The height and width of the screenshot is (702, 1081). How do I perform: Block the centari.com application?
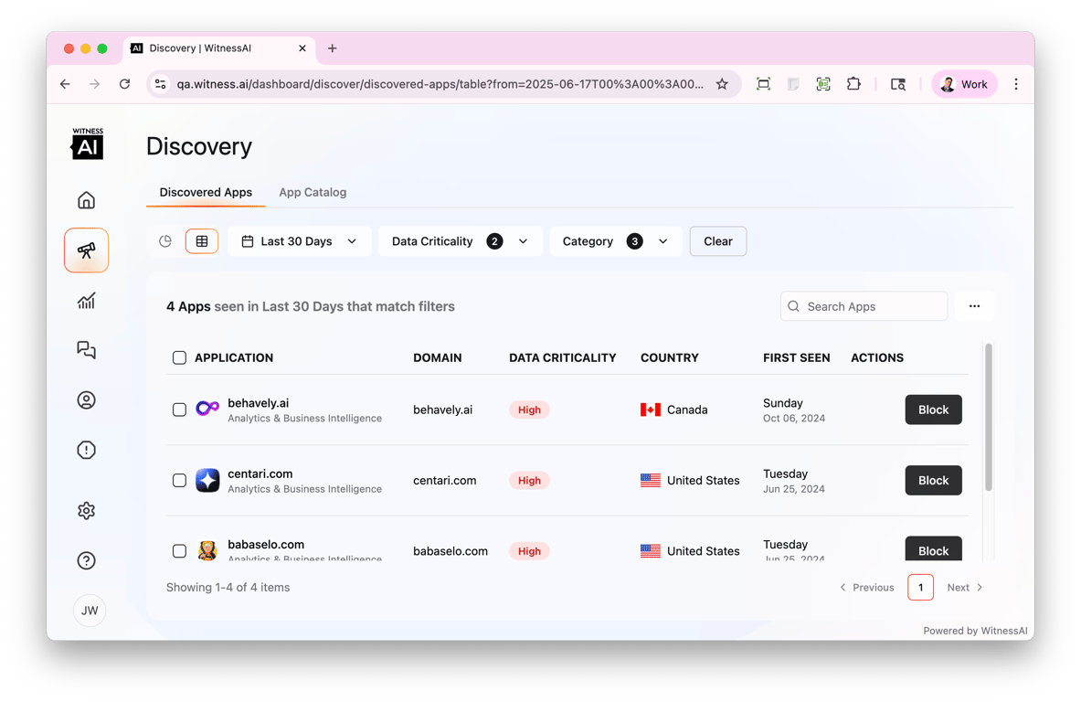(933, 481)
